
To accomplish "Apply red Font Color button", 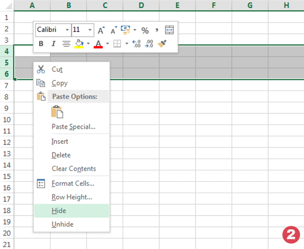I will coord(98,44).
